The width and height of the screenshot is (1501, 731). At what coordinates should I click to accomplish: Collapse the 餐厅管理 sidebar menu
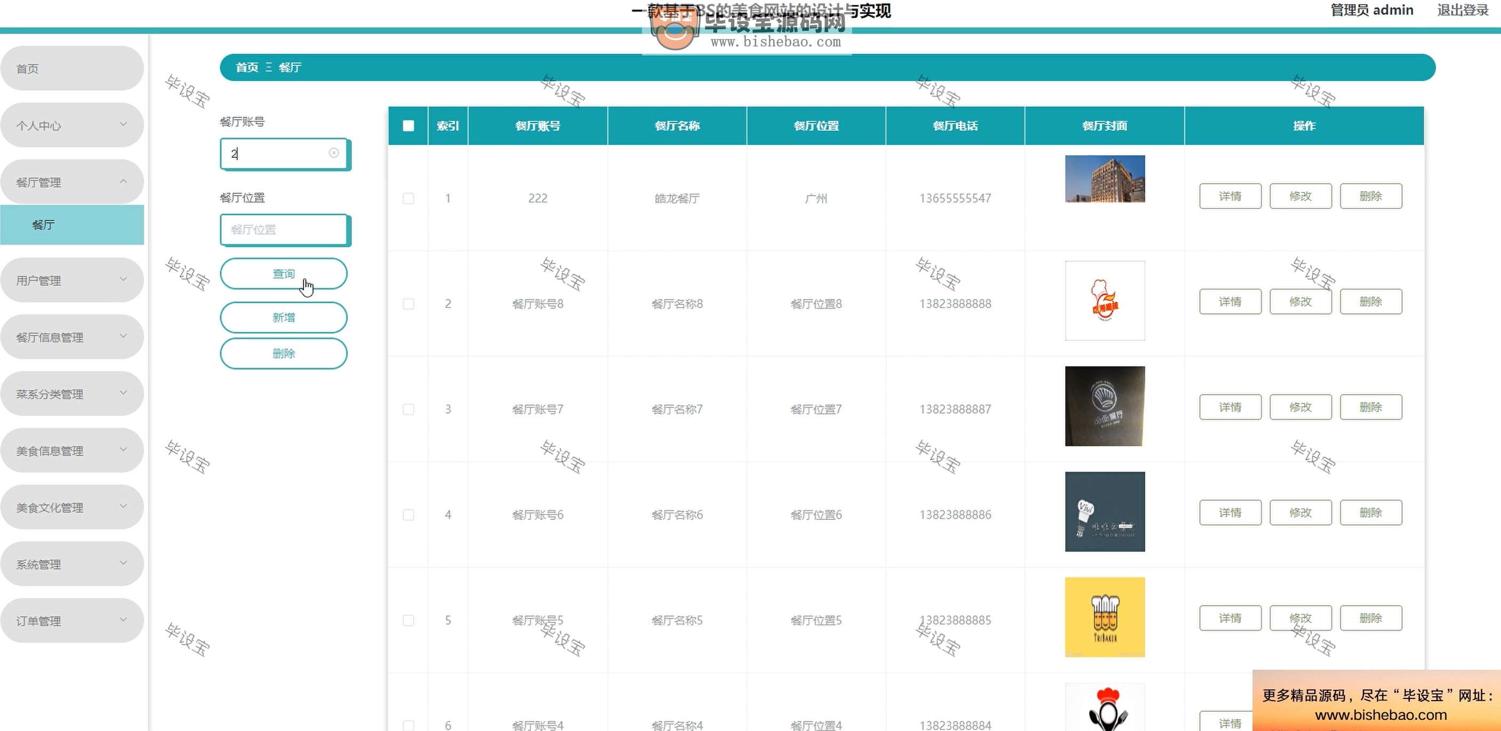71,182
